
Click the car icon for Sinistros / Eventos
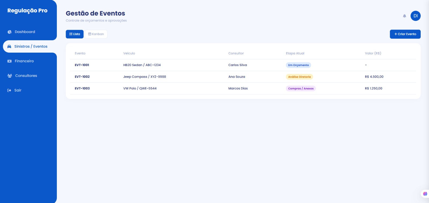[9, 46]
